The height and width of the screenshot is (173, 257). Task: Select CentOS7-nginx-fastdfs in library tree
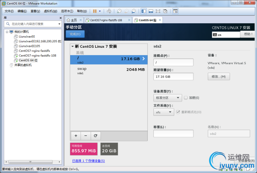(x=34, y=51)
